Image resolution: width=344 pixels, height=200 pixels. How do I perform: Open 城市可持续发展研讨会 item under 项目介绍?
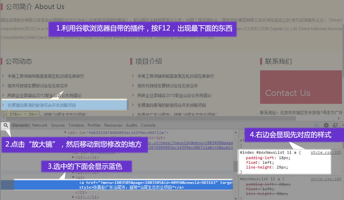click(x=168, y=86)
